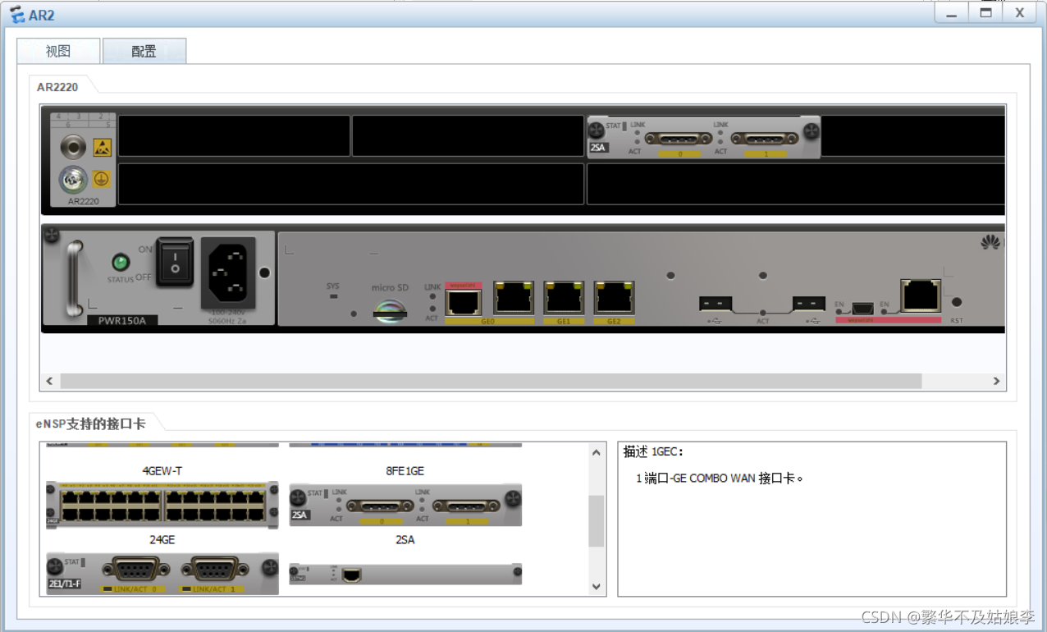Click the GE1 Ethernet port
The height and width of the screenshot is (632, 1047).
pos(564,298)
